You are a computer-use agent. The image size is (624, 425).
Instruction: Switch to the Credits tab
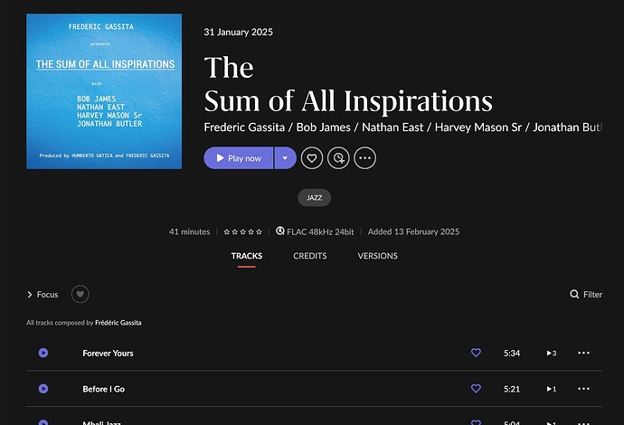click(310, 256)
